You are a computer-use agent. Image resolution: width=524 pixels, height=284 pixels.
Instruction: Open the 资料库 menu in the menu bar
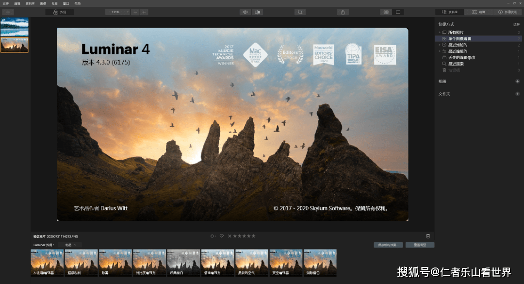[x=30, y=3]
